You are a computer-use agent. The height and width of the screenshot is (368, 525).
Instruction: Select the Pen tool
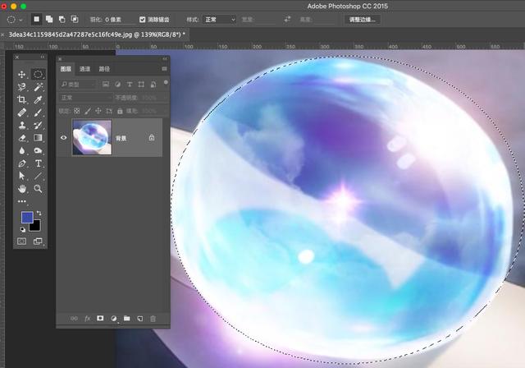[22, 163]
